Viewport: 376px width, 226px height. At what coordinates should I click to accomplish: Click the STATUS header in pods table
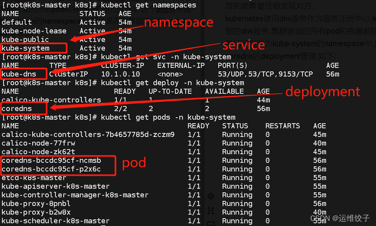[x=235, y=126]
